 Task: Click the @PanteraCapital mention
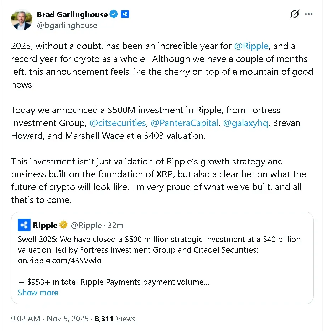pos(184,123)
